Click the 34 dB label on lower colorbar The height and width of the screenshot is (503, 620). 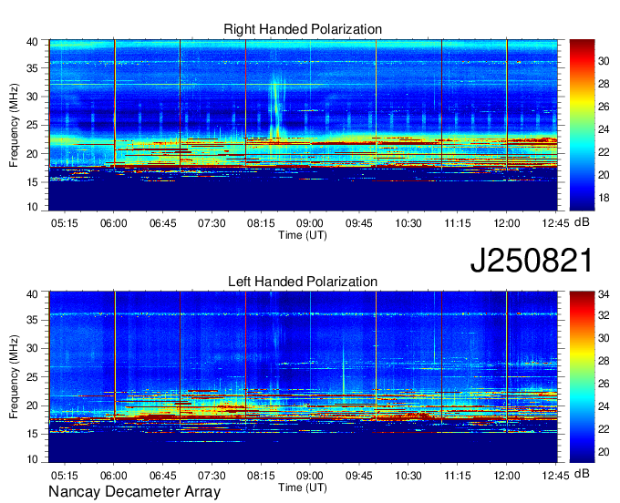pyautogui.click(x=604, y=294)
